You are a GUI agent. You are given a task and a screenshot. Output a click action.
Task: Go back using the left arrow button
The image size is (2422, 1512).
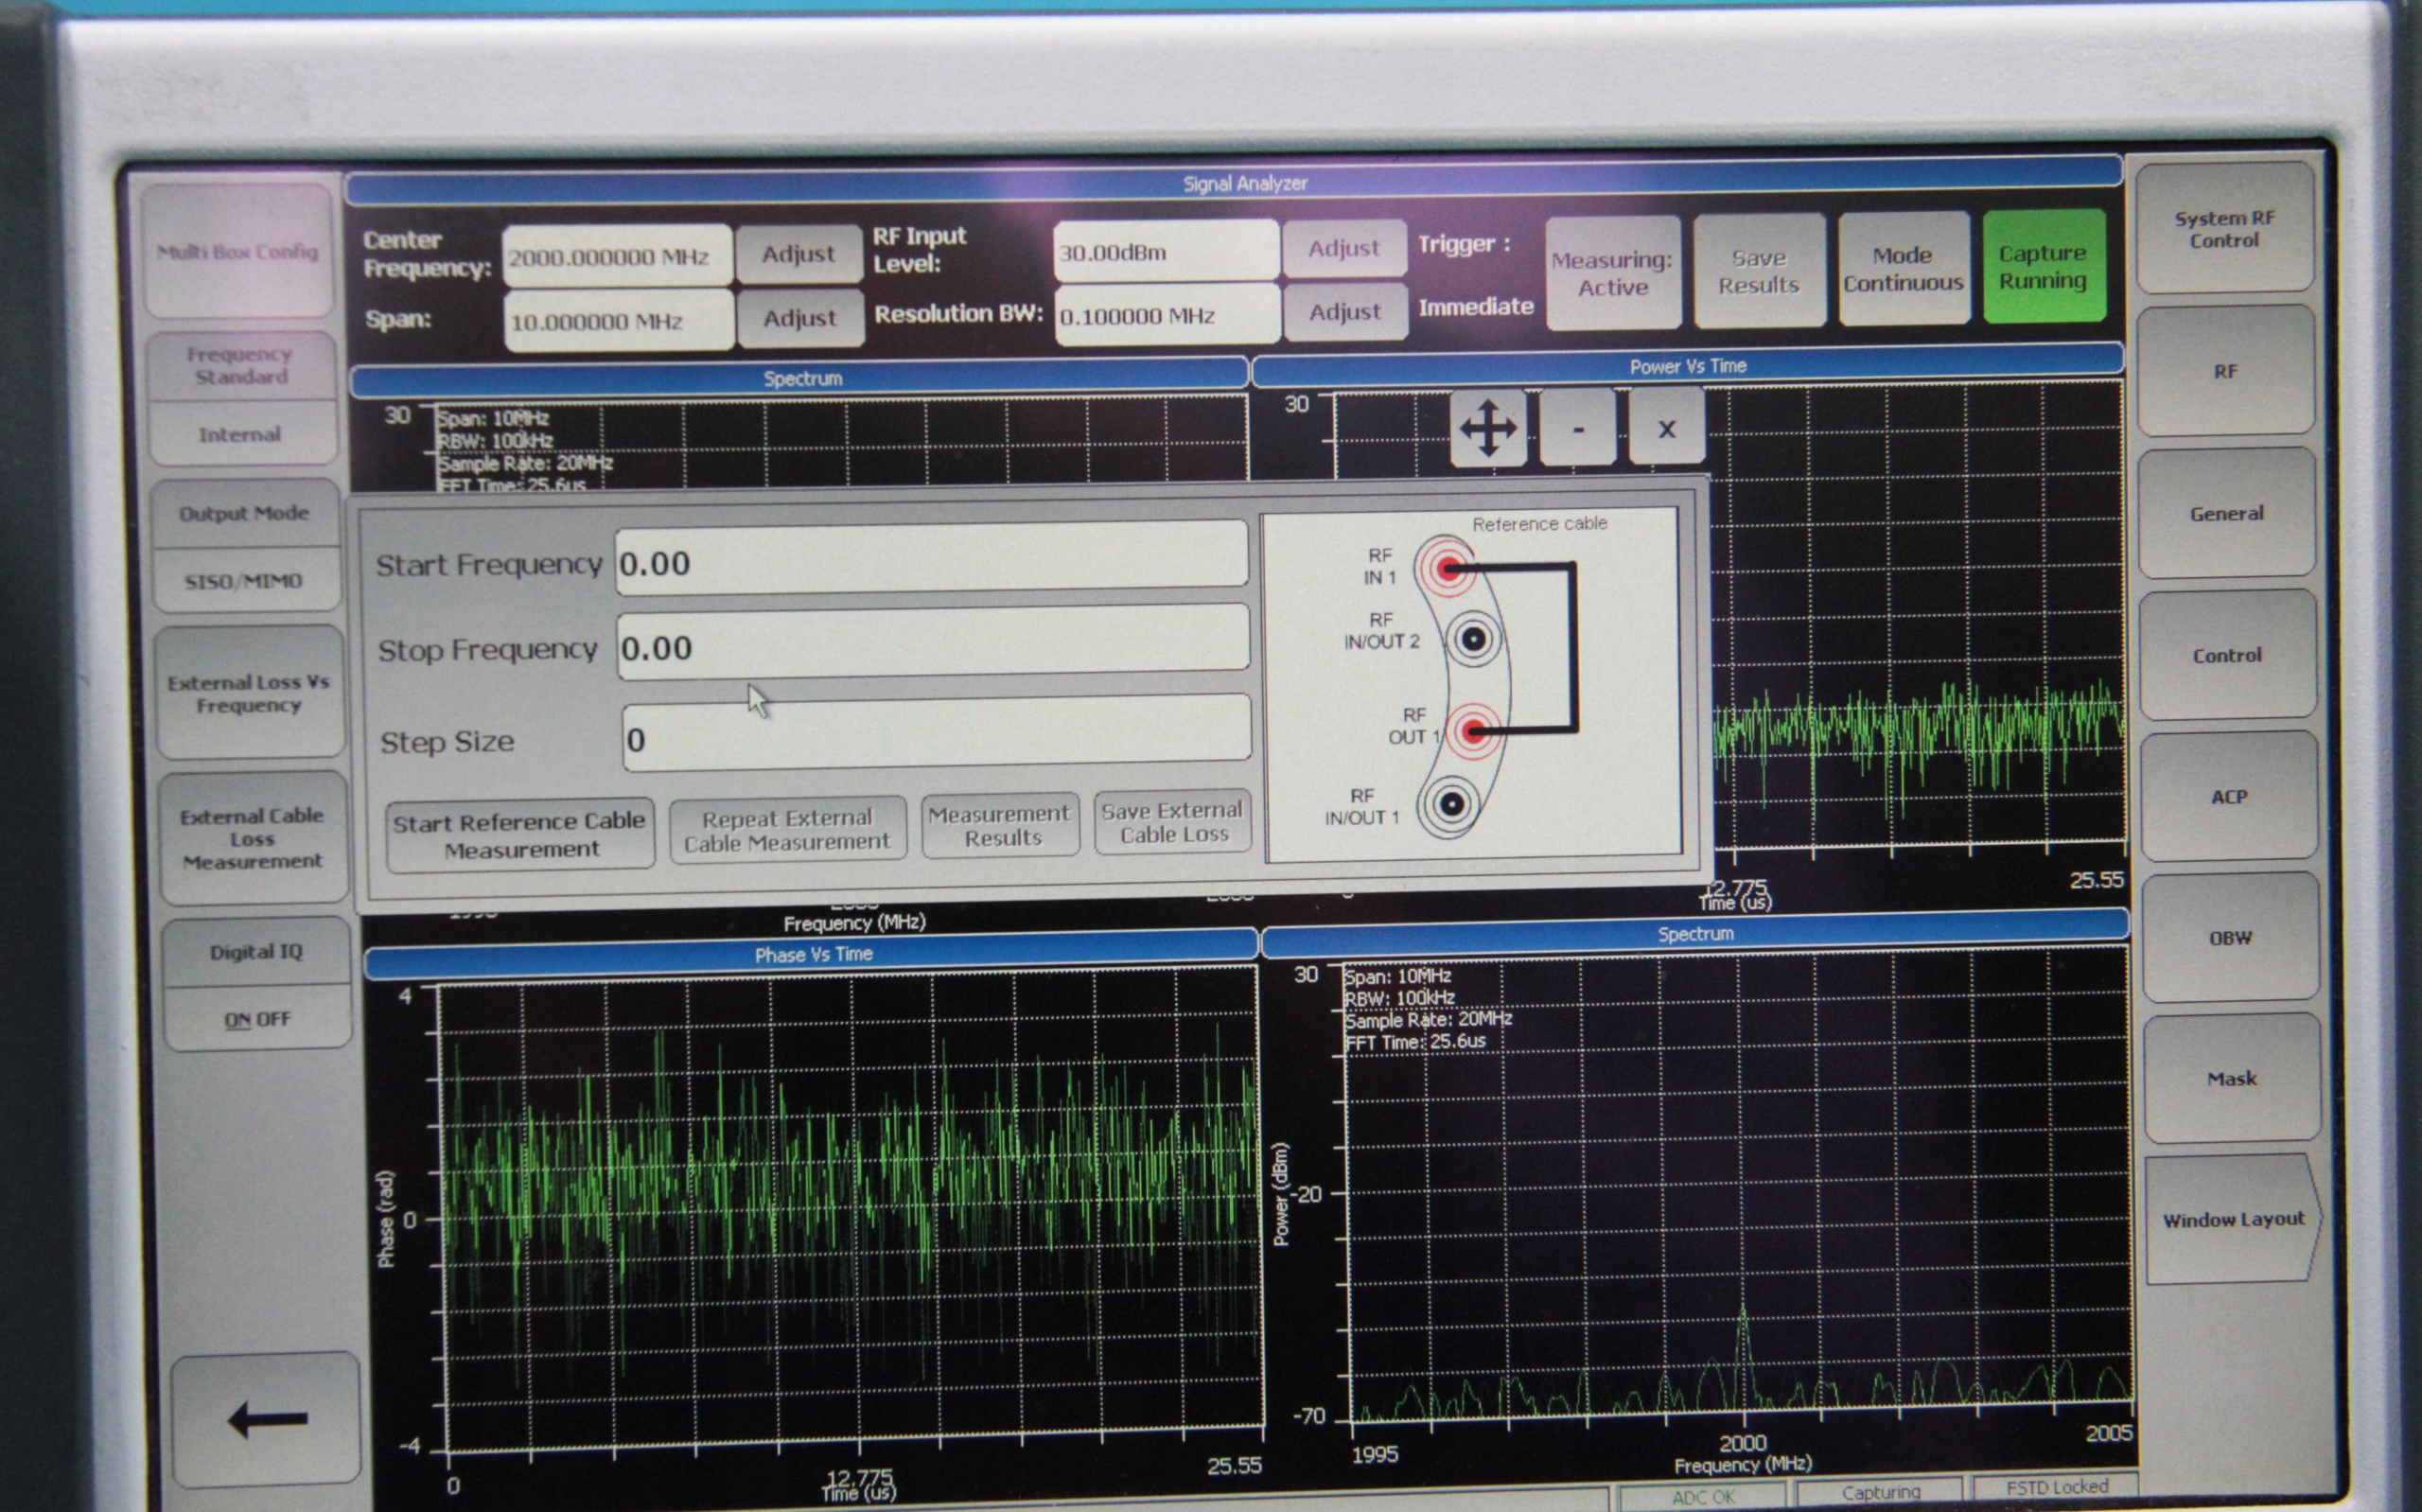(x=266, y=1418)
